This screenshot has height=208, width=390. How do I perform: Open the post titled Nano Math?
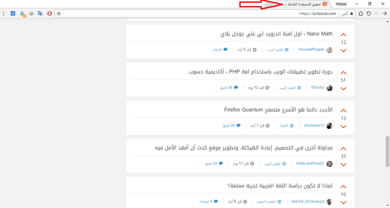pyautogui.click(x=276, y=34)
